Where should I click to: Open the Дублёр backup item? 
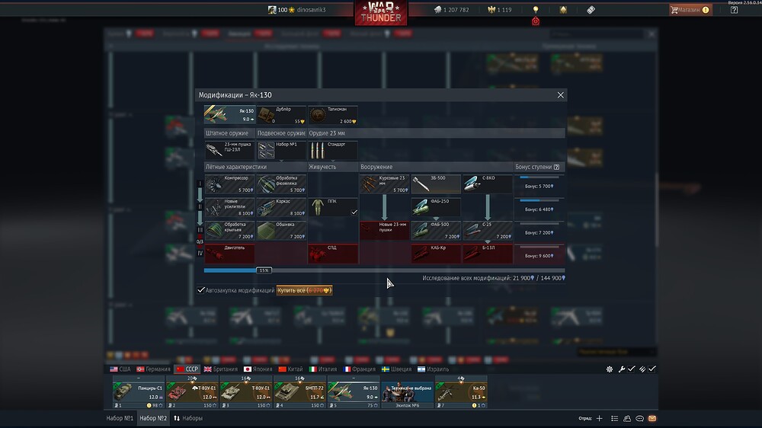tap(281, 115)
